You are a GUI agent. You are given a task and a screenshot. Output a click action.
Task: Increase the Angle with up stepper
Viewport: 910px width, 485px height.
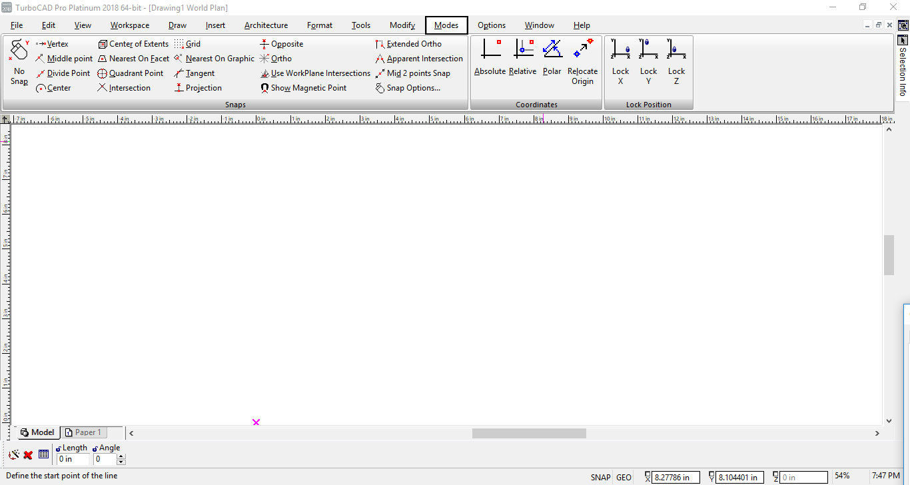tap(121, 456)
